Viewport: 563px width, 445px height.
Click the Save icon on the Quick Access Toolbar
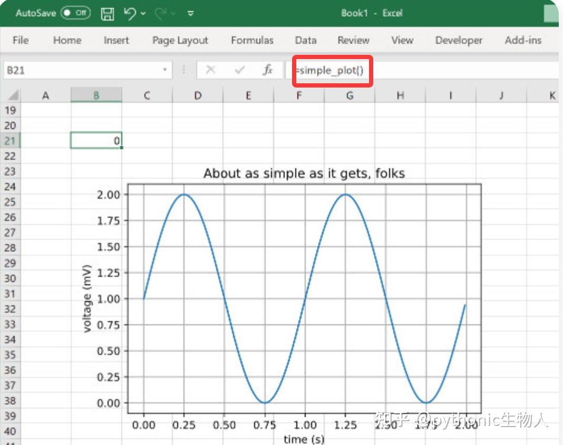pyautogui.click(x=107, y=14)
